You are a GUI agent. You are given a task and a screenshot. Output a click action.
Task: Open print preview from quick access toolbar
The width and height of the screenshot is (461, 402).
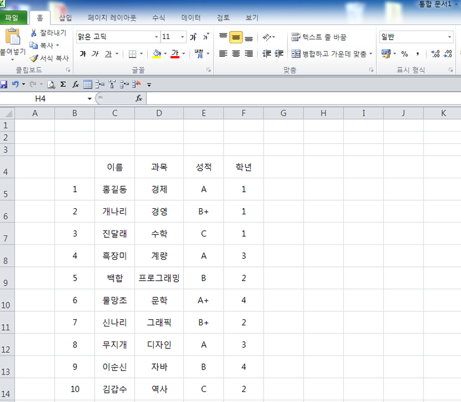(51, 85)
